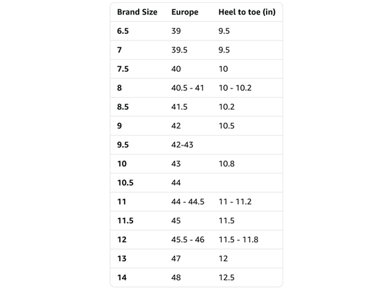The image size is (390, 293).
Task: Select Europe 45.5 - 46 cell
Action: click(188, 239)
